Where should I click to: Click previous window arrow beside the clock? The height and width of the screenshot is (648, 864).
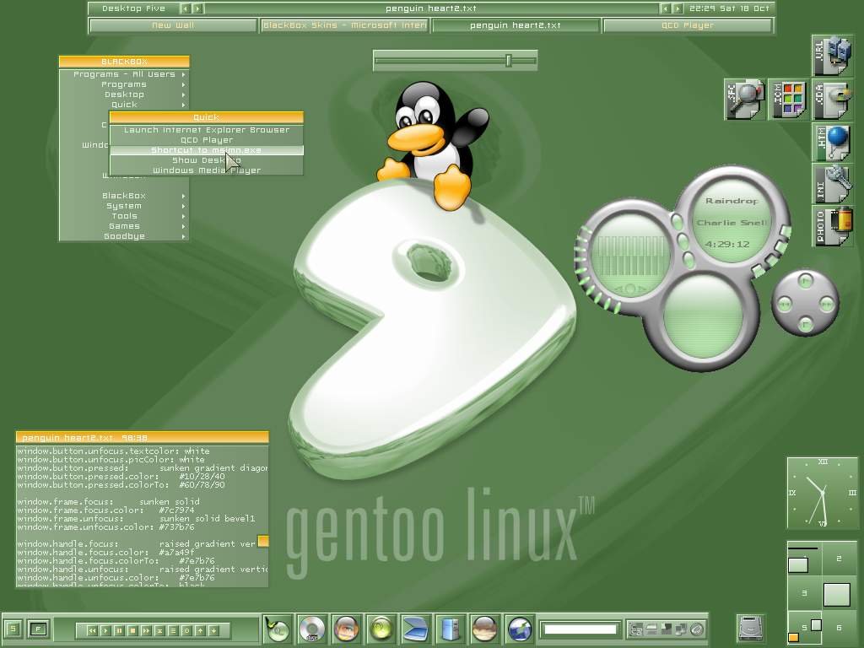click(x=666, y=8)
